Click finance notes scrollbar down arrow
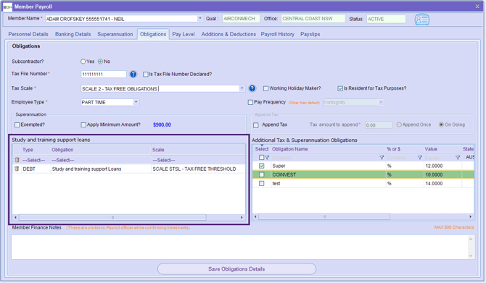This screenshot has height=283, width=486. click(x=471, y=255)
